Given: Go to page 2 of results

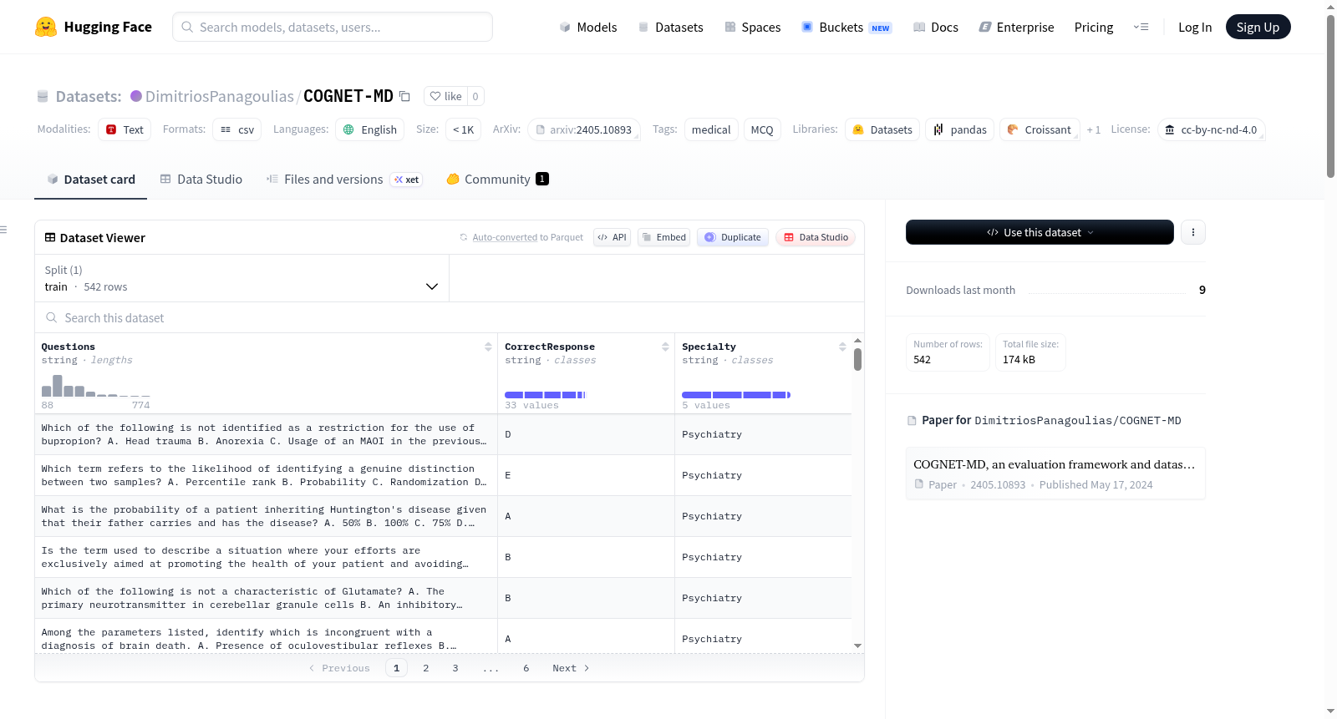Looking at the screenshot, I should point(426,668).
